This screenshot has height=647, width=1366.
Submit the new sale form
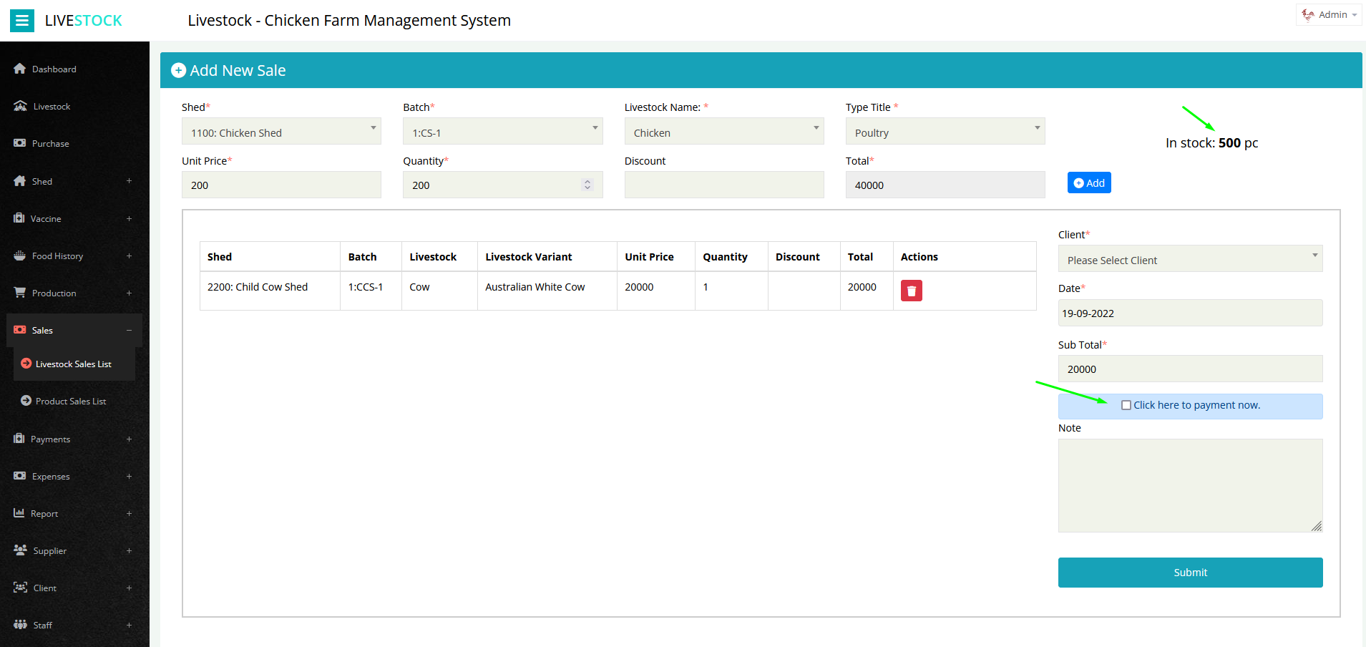[x=1189, y=573]
